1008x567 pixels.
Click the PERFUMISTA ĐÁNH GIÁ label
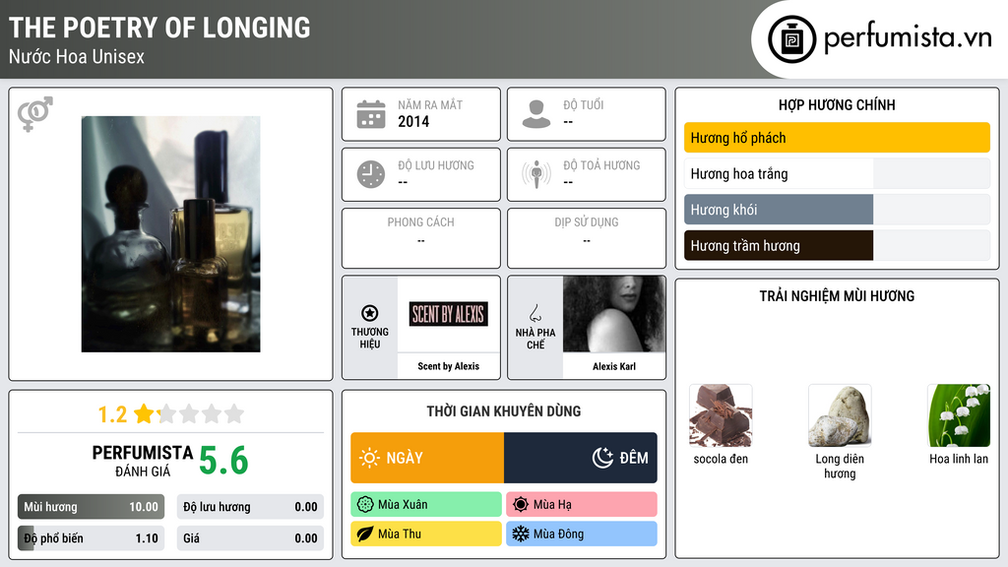tap(143, 461)
